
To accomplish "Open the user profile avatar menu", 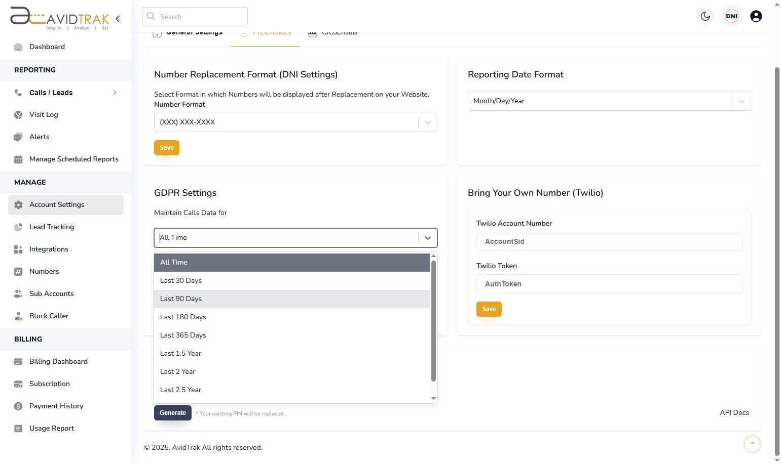I will tap(756, 16).
